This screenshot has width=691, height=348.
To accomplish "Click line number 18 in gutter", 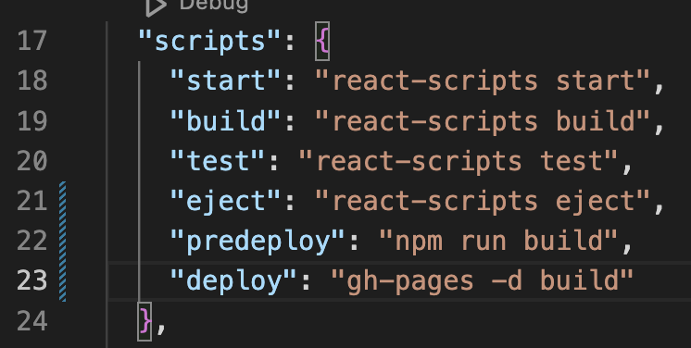I will (31, 81).
